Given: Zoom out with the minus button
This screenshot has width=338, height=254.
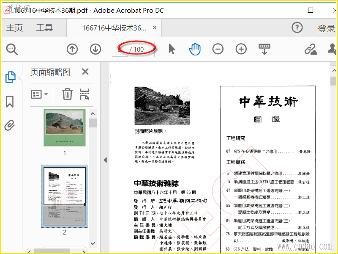Looking at the screenshot, I should coord(218,49).
